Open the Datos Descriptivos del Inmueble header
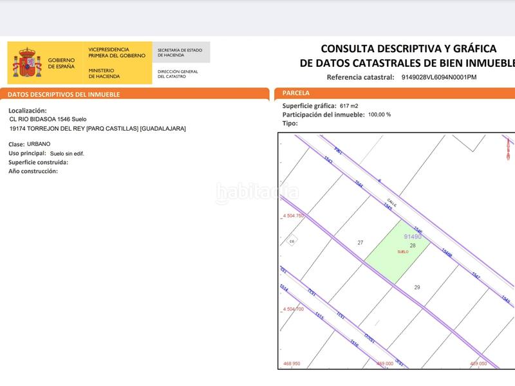The image size is (515, 386). (64, 95)
